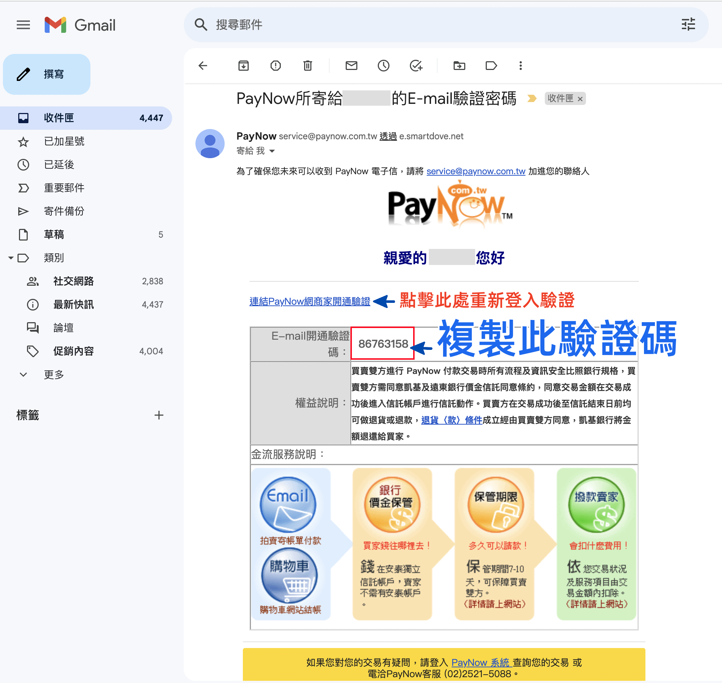Delete this email with trash icon
This screenshot has height=683, width=722.
(x=307, y=66)
